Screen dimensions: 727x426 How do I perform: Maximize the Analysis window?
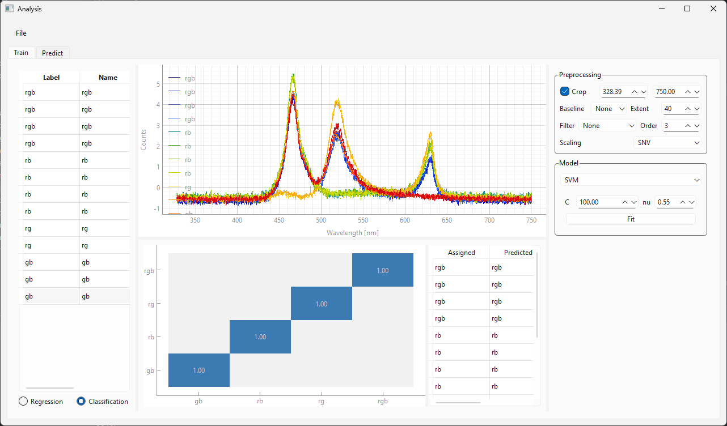[687, 8]
